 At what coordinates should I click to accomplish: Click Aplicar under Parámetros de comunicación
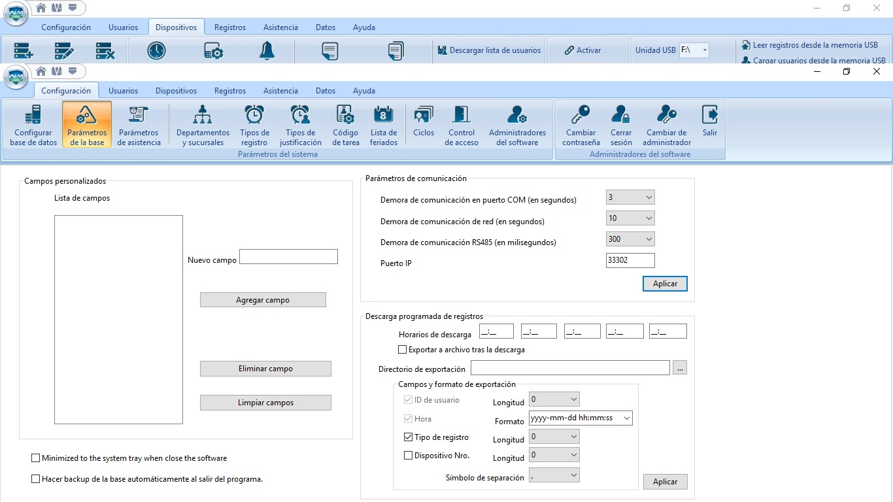665,284
